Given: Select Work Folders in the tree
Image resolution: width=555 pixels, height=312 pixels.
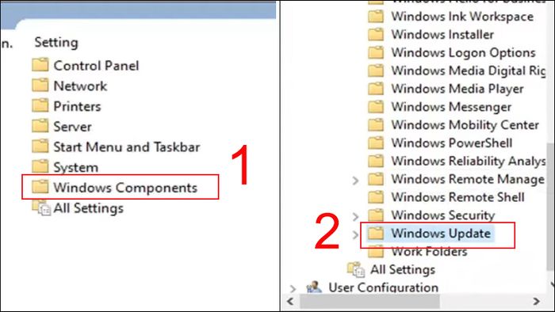Looking at the screenshot, I should [429, 251].
